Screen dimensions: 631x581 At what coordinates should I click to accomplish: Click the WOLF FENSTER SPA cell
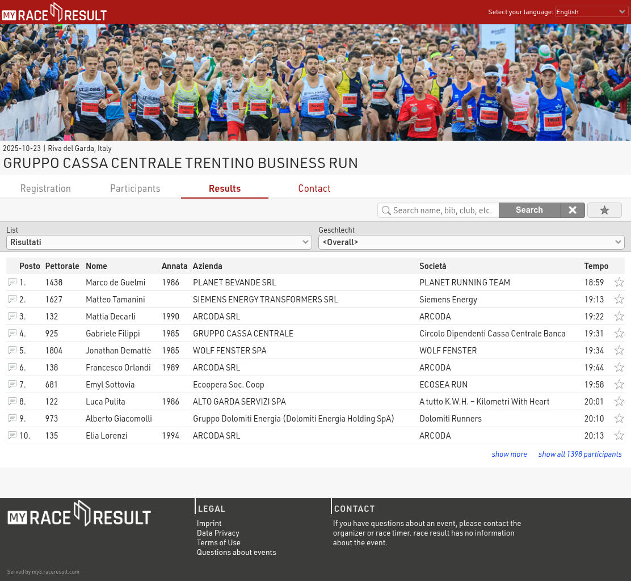pos(229,351)
